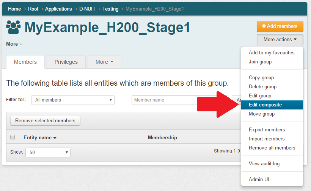Switch to the Privileges tab
The image size is (311, 191).
coord(66,62)
